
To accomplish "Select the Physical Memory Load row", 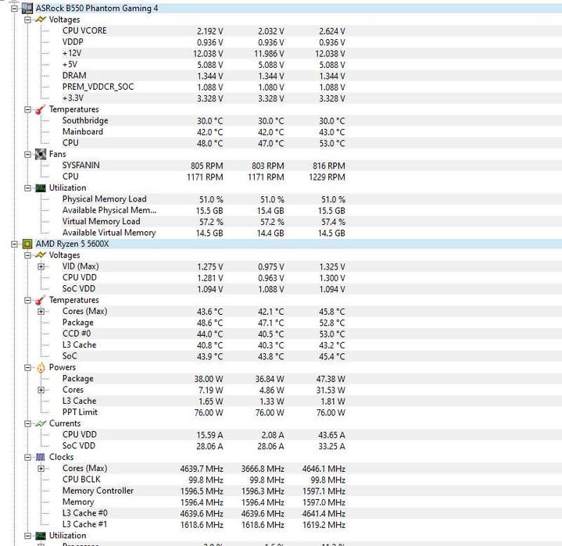I will coord(203,199).
